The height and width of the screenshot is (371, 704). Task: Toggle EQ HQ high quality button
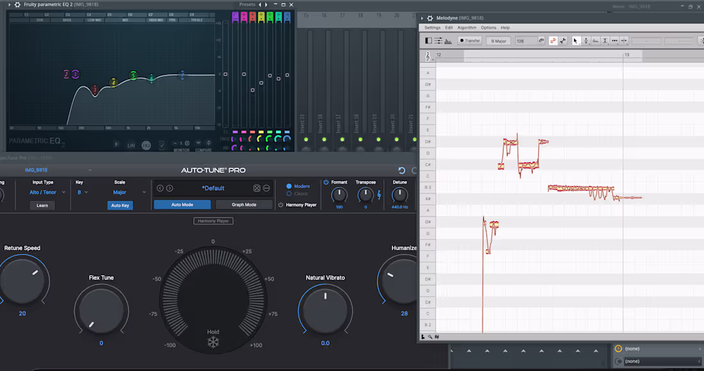coord(146,145)
